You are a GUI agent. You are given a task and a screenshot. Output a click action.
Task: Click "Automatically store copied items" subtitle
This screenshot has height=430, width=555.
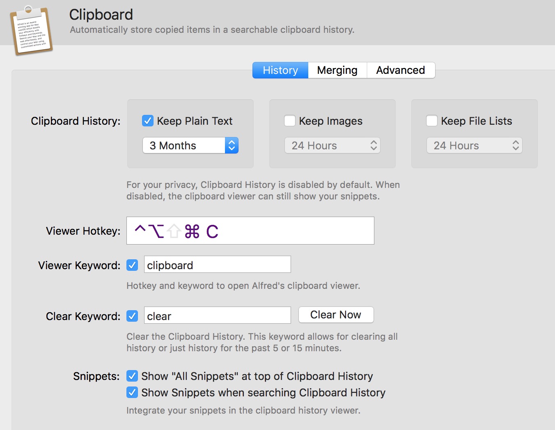pyautogui.click(x=212, y=30)
